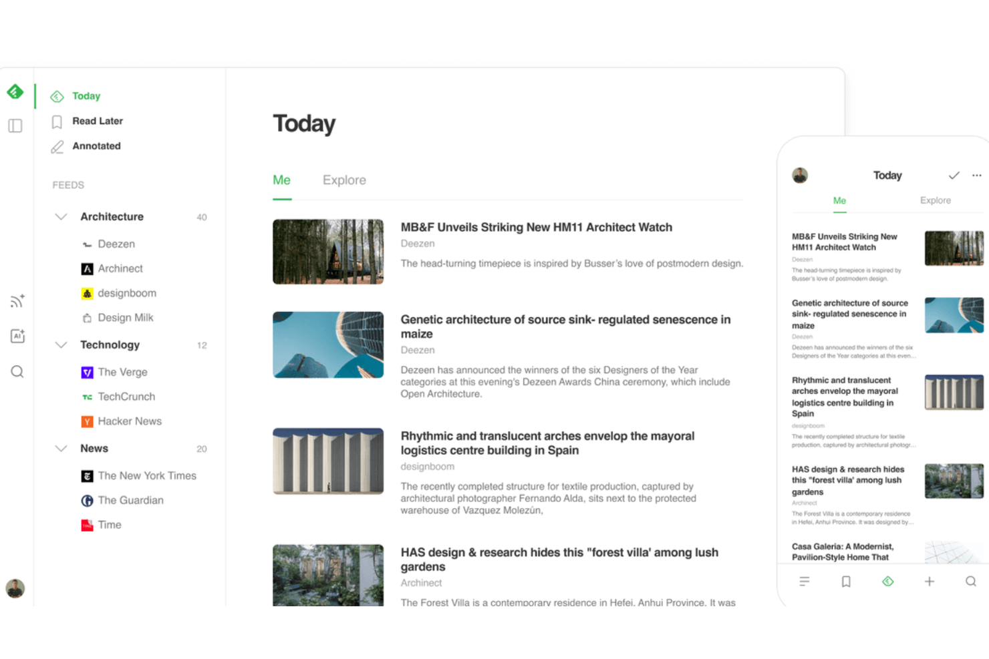Tap mobile bottom bar feeds list icon
989x659 pixels.
click(x=805, y=582)
